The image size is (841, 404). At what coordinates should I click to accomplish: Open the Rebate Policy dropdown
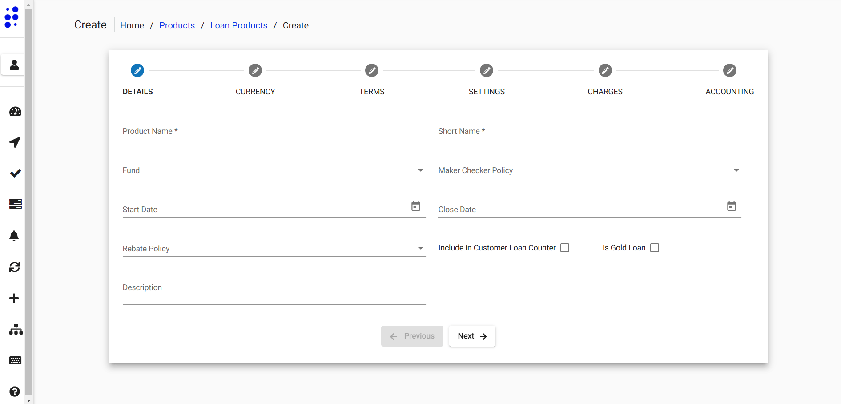pos(420,248)
